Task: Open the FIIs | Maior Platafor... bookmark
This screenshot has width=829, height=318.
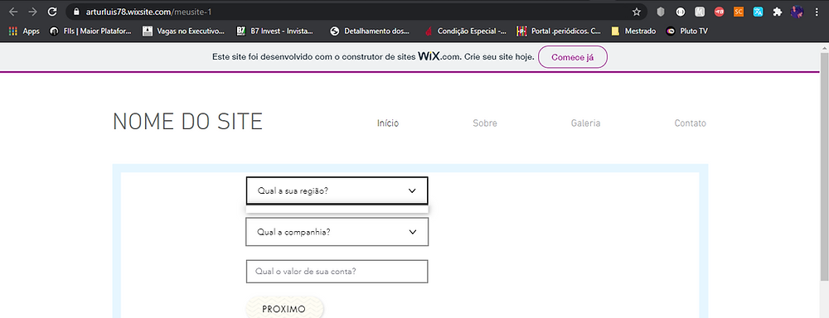Action: coord(90,31)
